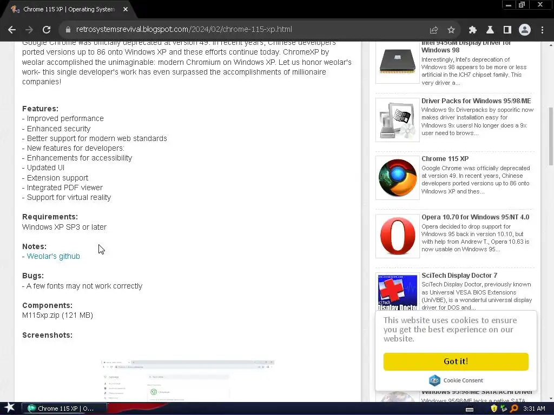The height and width of the screenshot is (415, 554).
Task: Open Driver Packs for Windows 95/98/ME title
Action: pos(476,101)
